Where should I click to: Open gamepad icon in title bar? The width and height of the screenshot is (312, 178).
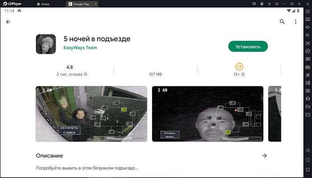click(x=254, y=4)
